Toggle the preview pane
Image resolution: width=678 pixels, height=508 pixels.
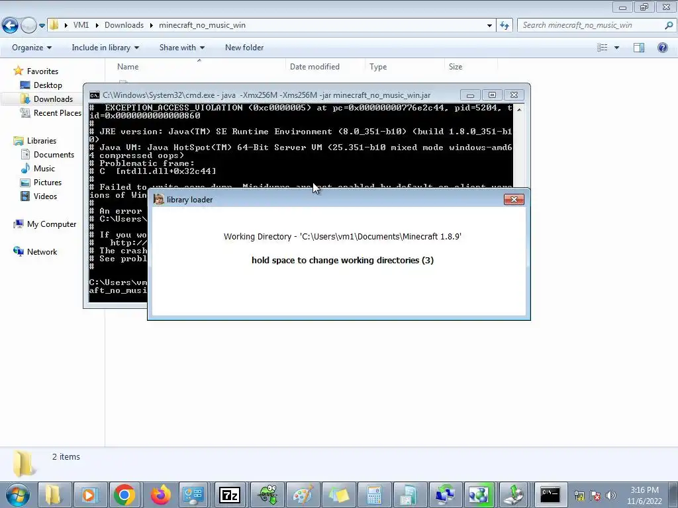639,48
